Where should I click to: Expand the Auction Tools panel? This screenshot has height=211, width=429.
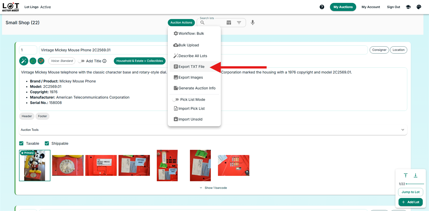click(213, 130)
